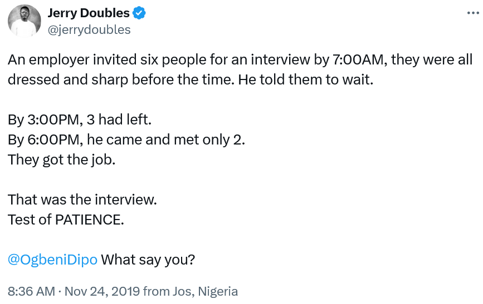Select the line "By 3:00PM, 3 had left."
This screenshot has height=304, width=483.
[x=80, y=119]
